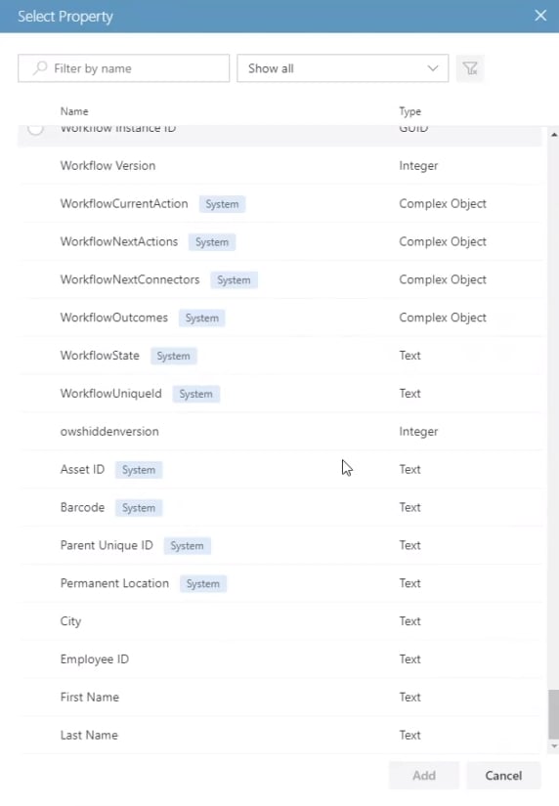Expand the dropdown chevron beside Show all
This screenshot has height=806, width=559.
pos(433,68)
